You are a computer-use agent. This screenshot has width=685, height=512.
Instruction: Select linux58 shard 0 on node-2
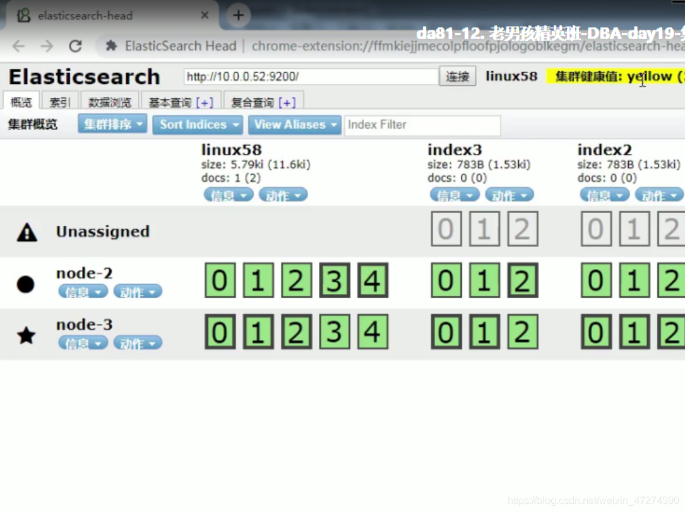click(x=220, y=280)
